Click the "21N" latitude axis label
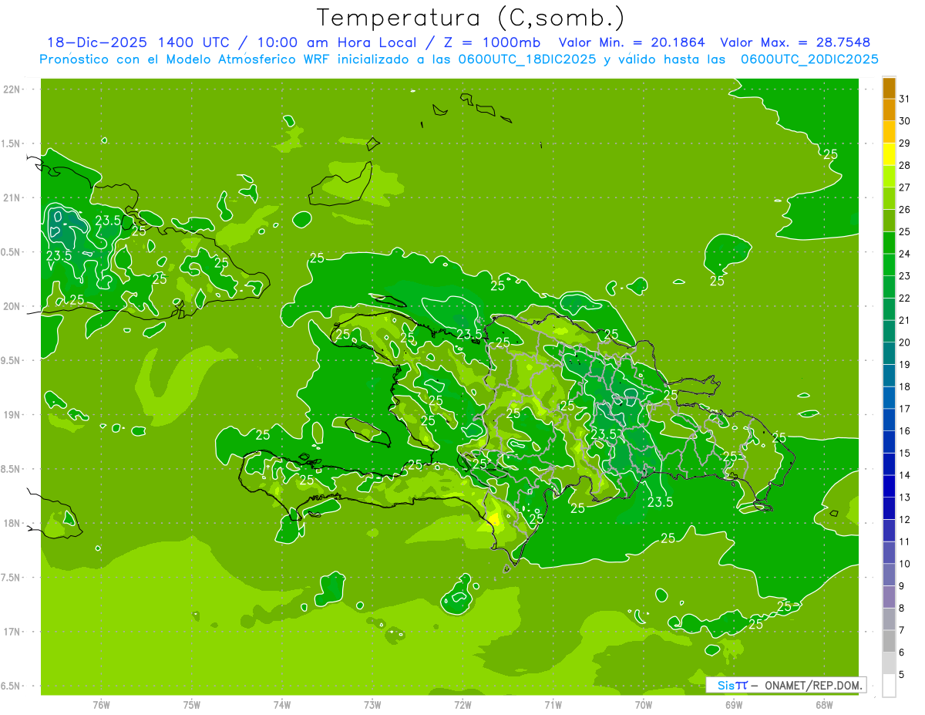925x715 pixels. pos(12,197)
